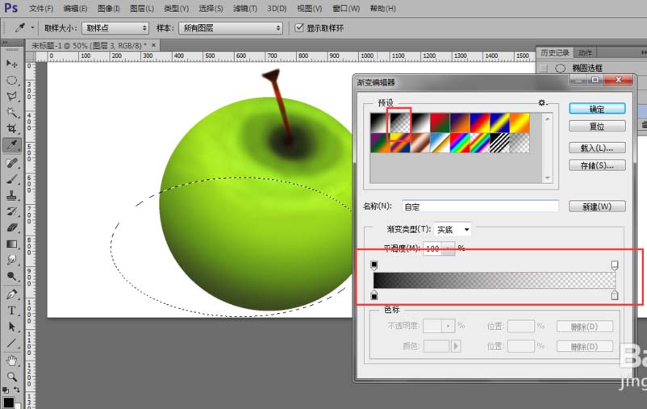
Task: Select the right color stop below gradient
Action: pyautogui.click(x=615, y=294)
